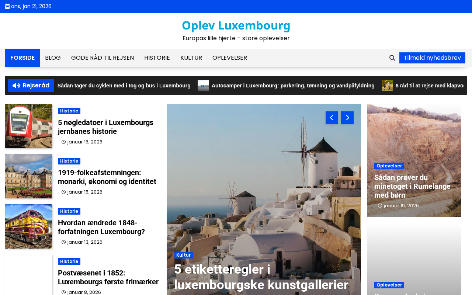Open the OPLEVELSER menu item
This screenshot has width=472, height=295.
(x=230, y=58)
